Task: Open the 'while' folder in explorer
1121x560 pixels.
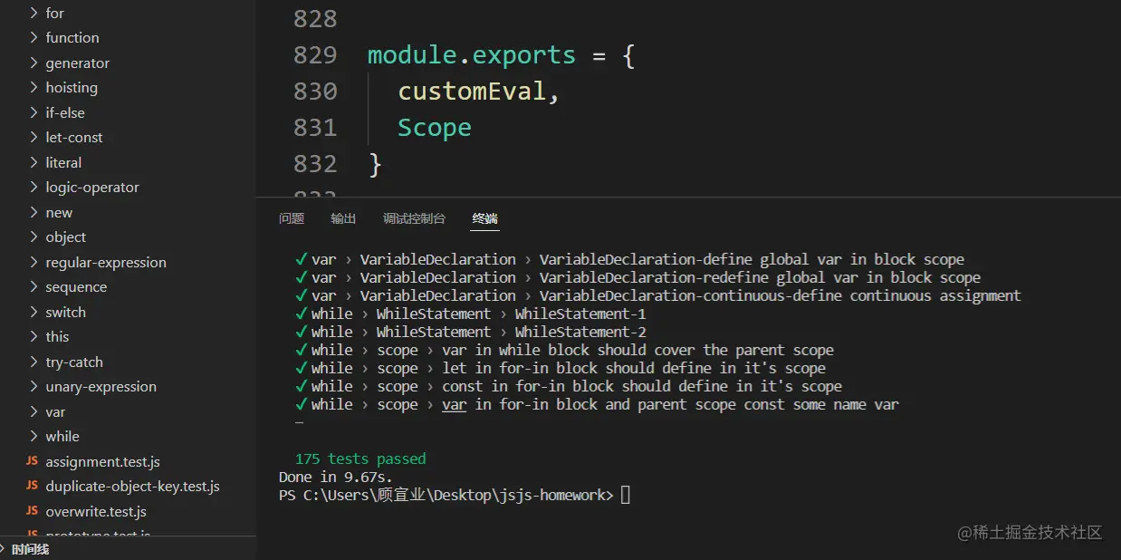Action: pos(62,437)
